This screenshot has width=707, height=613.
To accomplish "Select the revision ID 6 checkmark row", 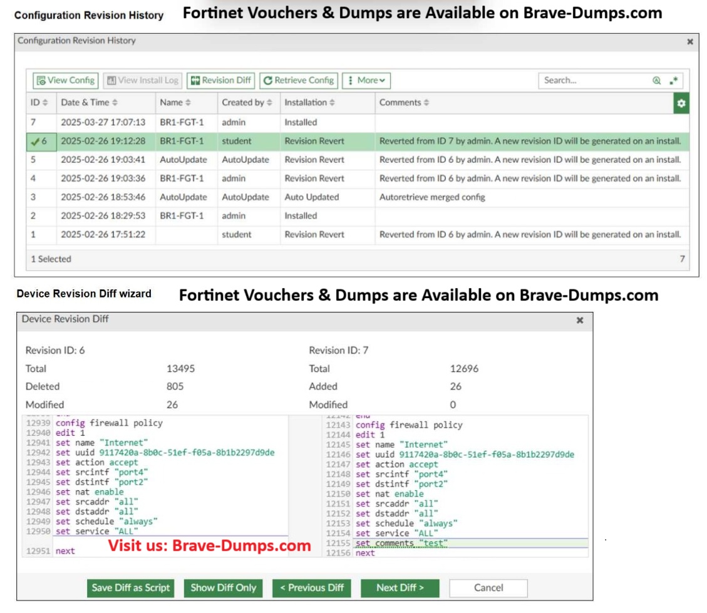I will pos(38,141).
